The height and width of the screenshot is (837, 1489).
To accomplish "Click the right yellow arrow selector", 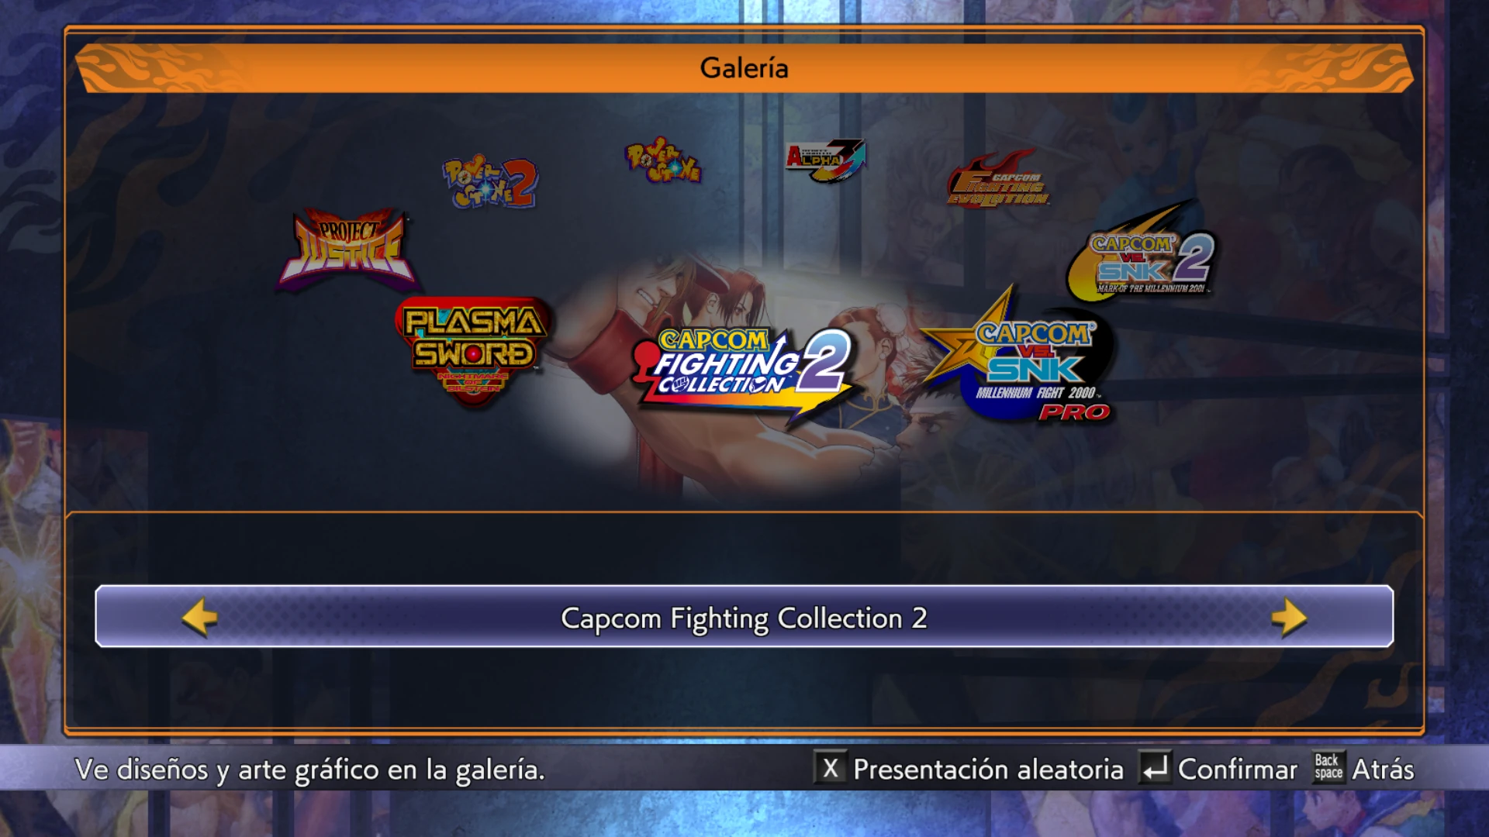I will point(1289,617).
